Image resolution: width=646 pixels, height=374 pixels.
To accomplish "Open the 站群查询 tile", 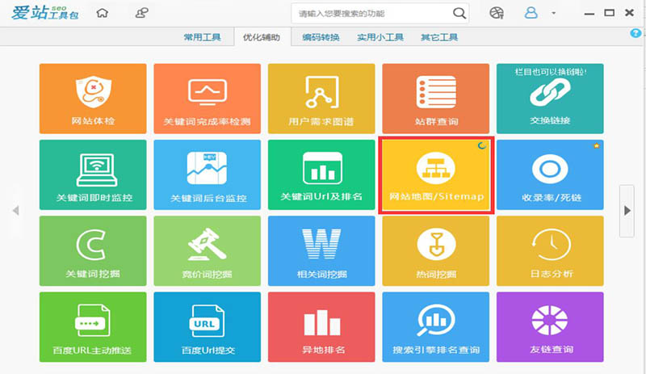I will 436,99.
